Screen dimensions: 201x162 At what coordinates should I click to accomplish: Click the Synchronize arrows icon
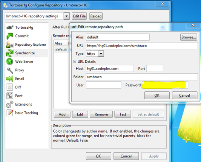[x=10, y=53]
